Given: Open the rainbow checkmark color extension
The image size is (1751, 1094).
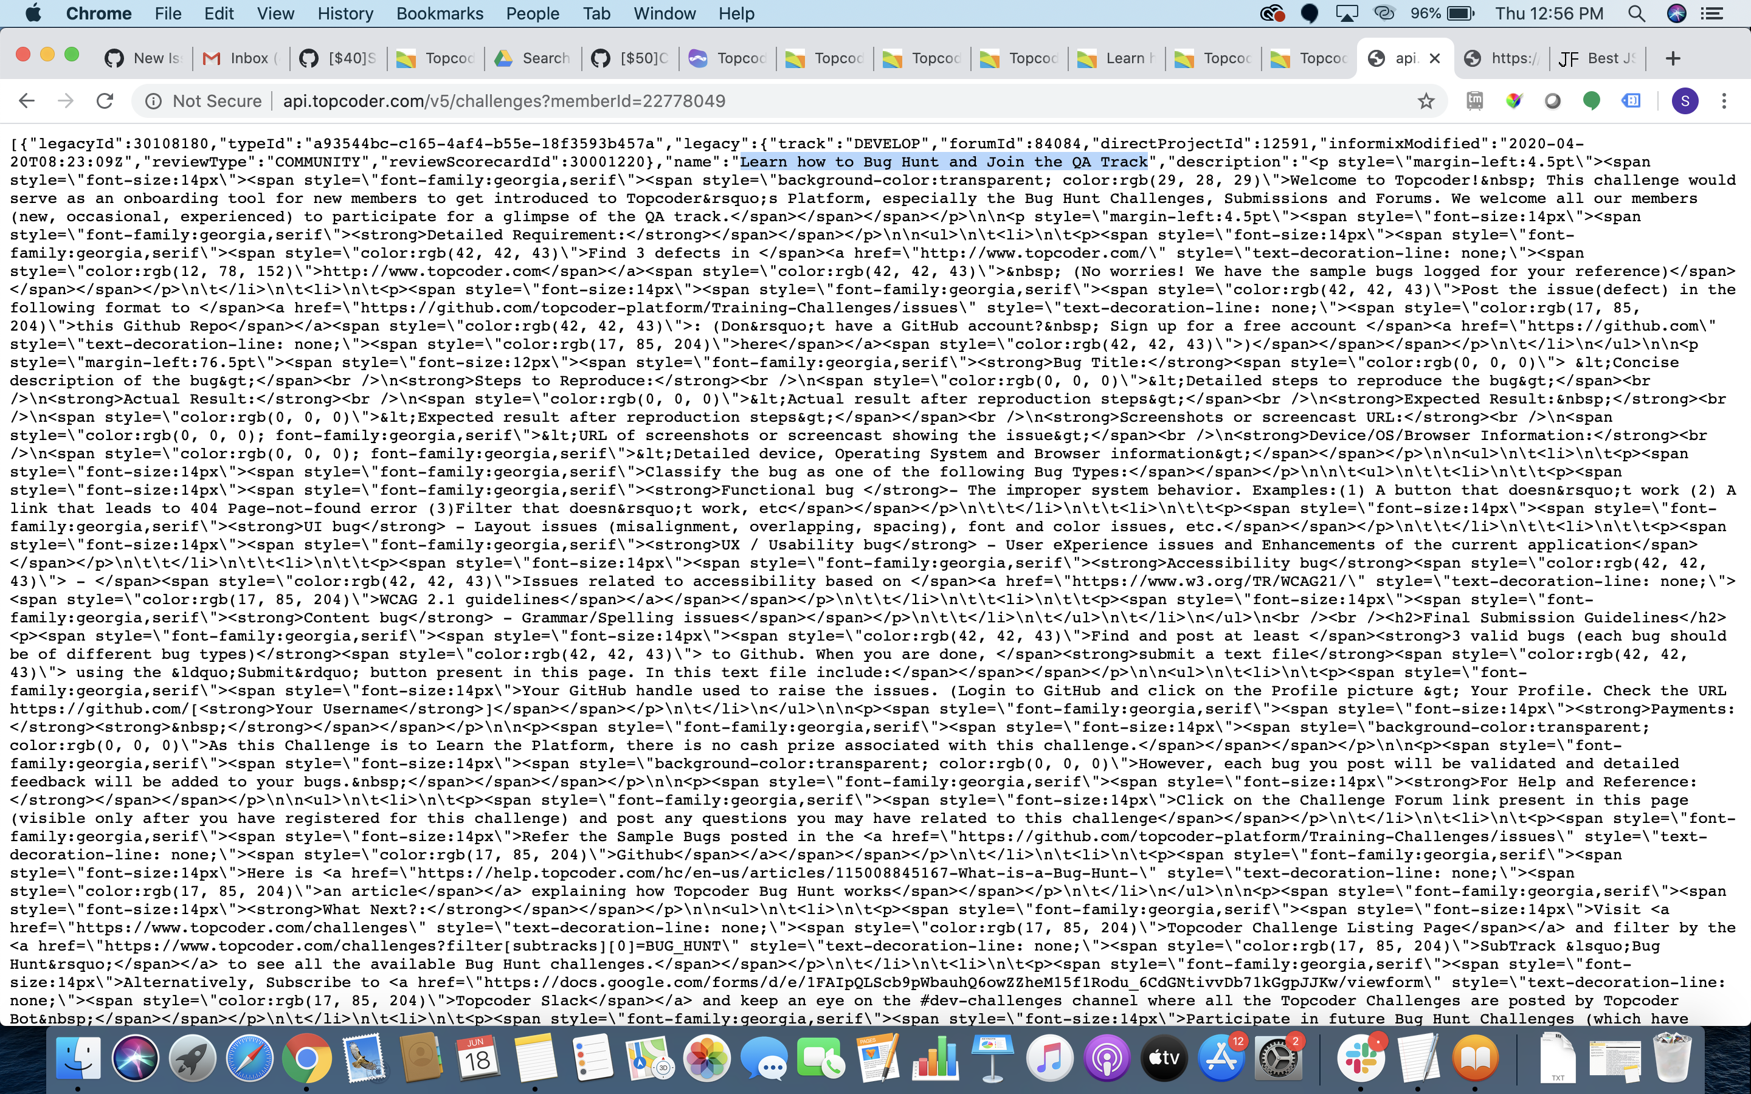Looking at the screenshot, I should click(1514, 101).
